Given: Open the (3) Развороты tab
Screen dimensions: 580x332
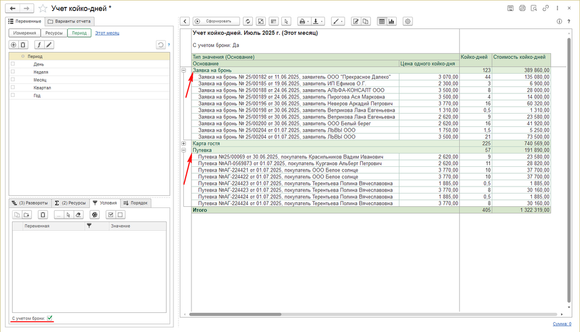Looking at the screenshot, I should [30, 203].
